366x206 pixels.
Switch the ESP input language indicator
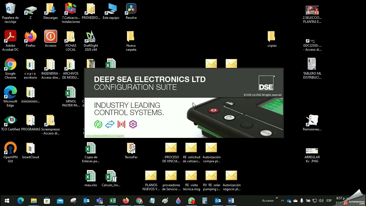click(329, 201)
